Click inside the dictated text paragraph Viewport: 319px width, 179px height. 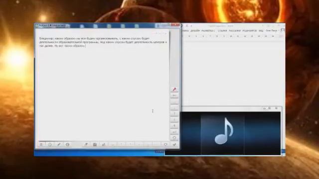pyautogui.click(x=103, y=42)
